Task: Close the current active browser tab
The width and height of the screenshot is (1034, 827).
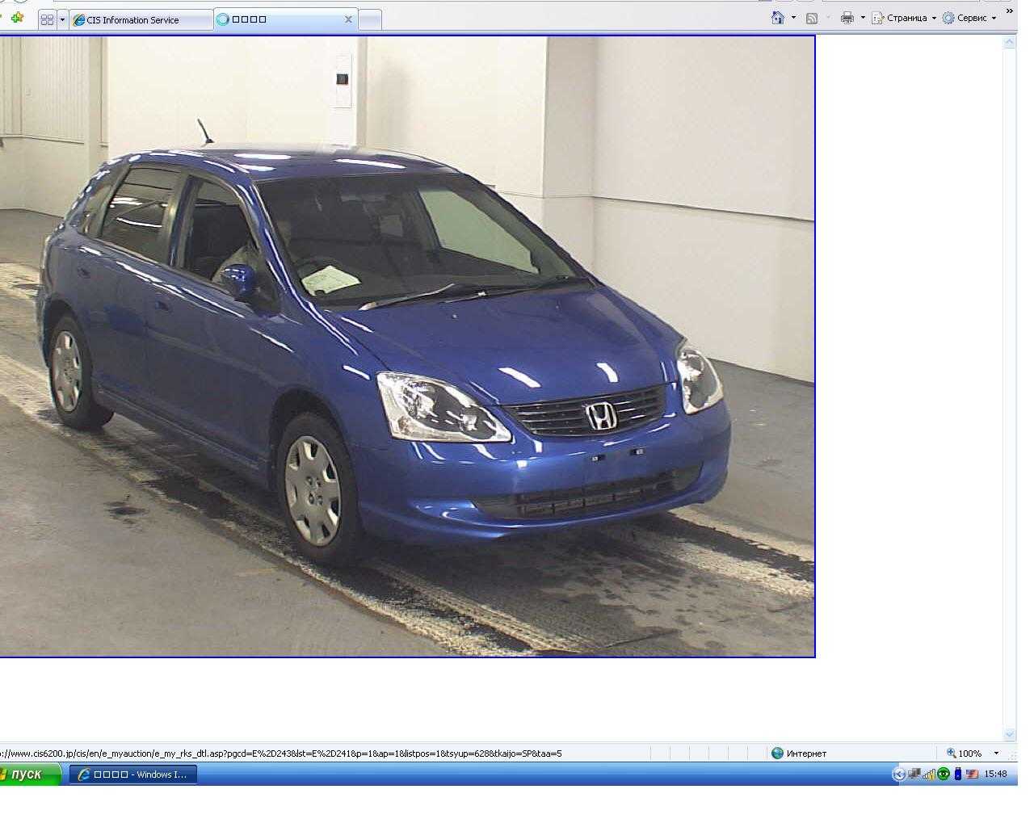Action: point(348,19)
